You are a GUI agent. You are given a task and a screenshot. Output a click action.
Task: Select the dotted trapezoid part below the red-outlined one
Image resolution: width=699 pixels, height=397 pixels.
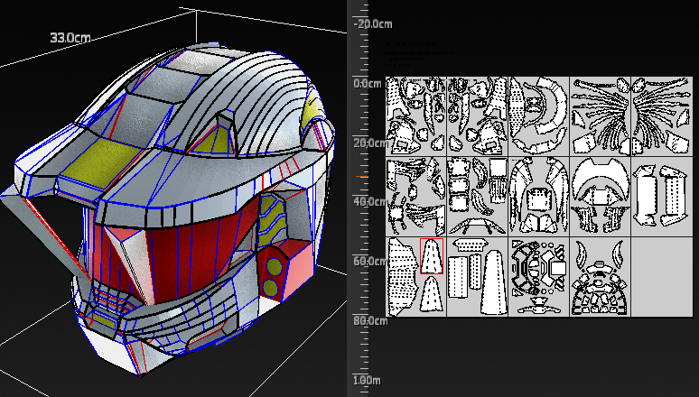tap(431, 294)
